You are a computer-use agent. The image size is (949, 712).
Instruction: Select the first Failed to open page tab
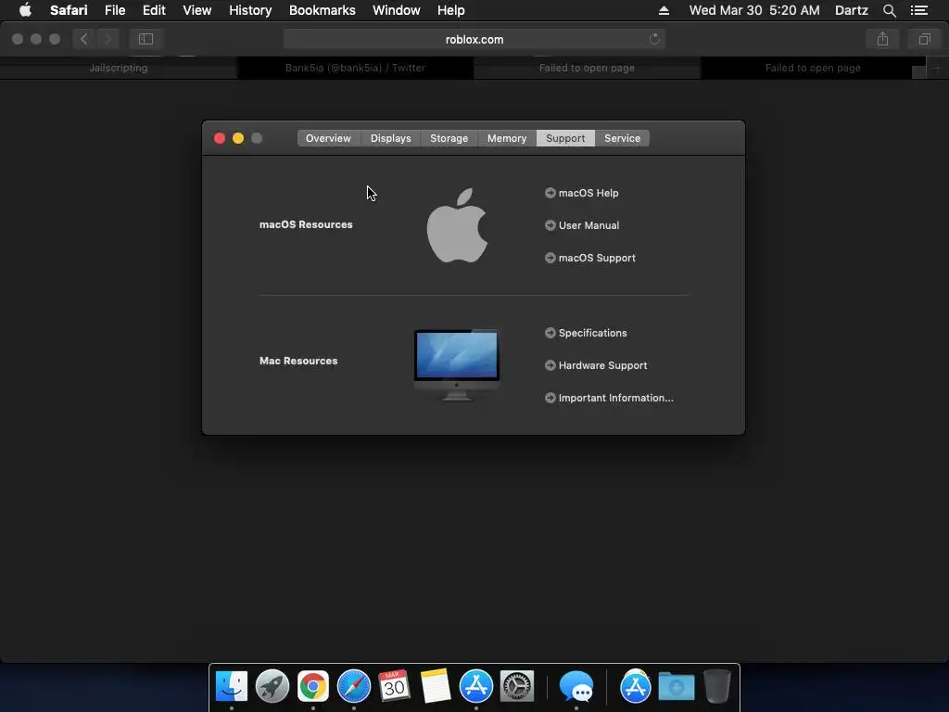pyautogui.click(x=587, y=68)
